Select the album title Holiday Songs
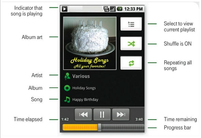 [x=84, y=88]
